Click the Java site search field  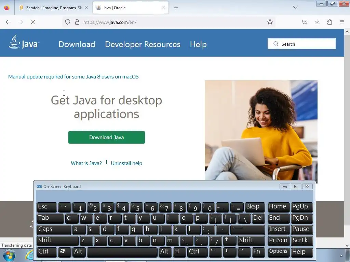pyautogui.click(x=301, y=44)
